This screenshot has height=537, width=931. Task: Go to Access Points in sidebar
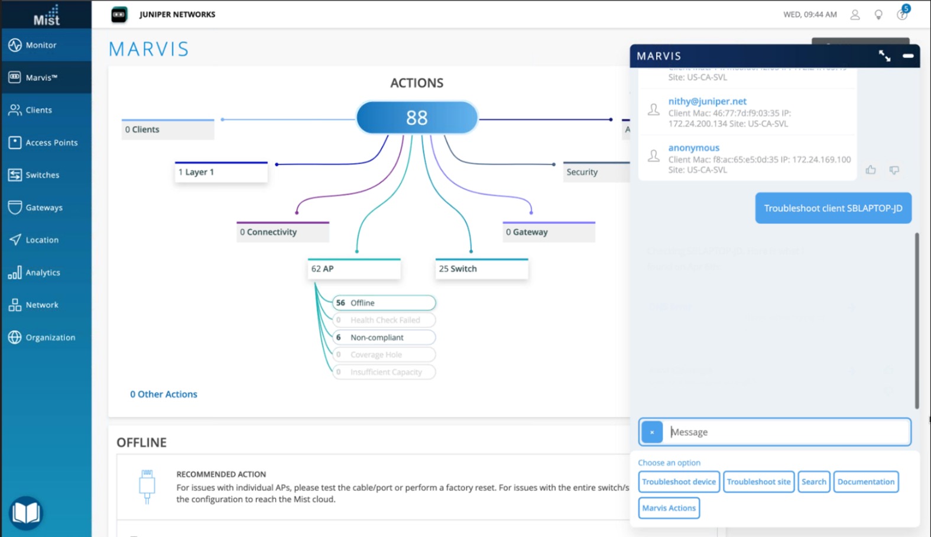pyautogui.click(x=51, y=143)
